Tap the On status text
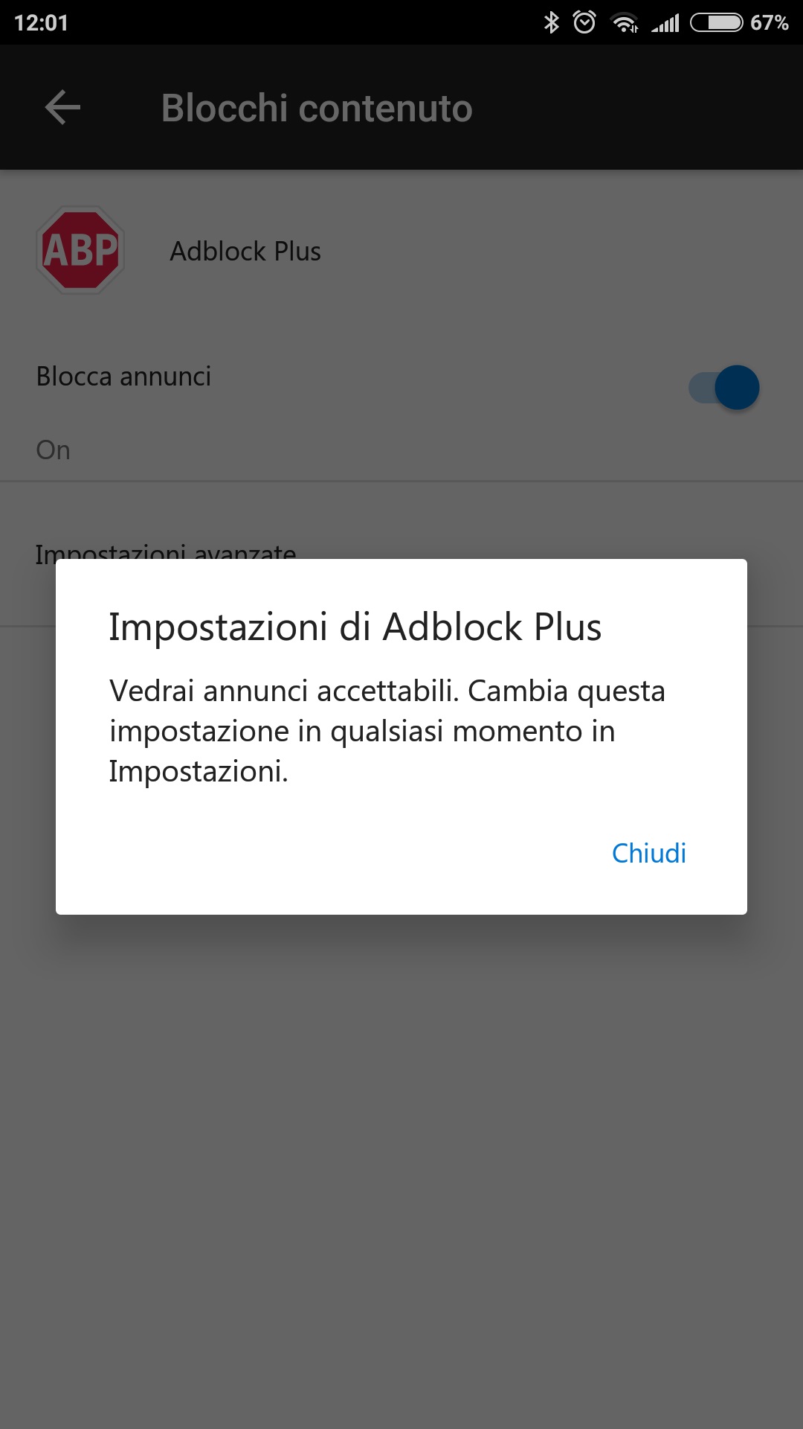The image size is (803, 1429). pos(53,450)
